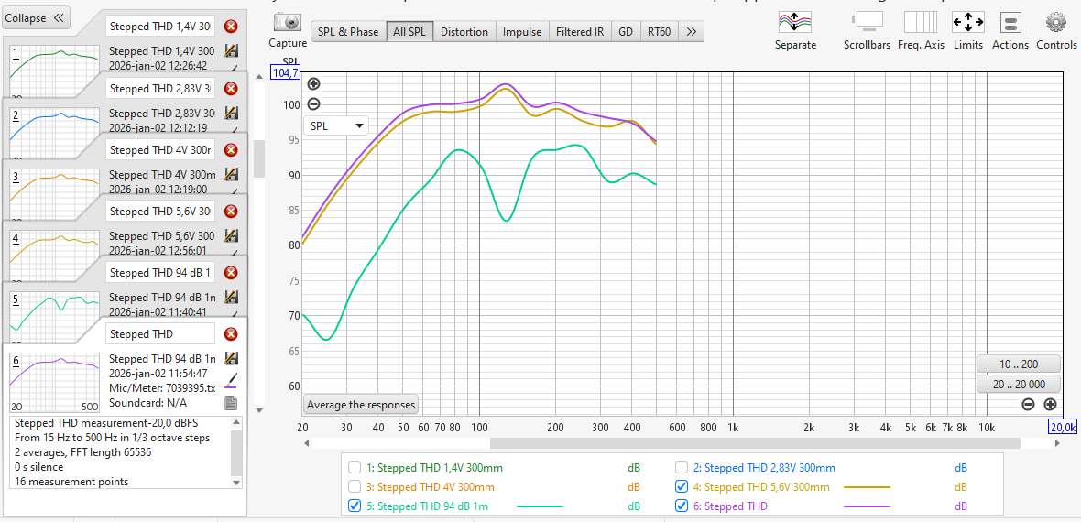Open the Freq. Axis option

[921, 23]
